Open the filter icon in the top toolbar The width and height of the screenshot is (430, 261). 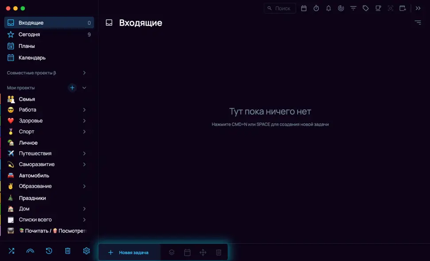(353, 8)
